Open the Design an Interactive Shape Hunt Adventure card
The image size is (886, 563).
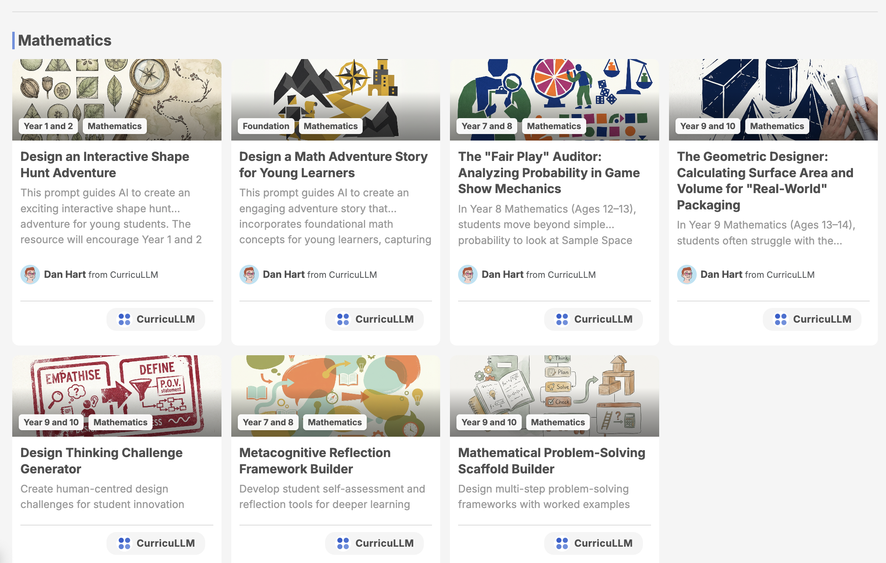pos(104,165)
